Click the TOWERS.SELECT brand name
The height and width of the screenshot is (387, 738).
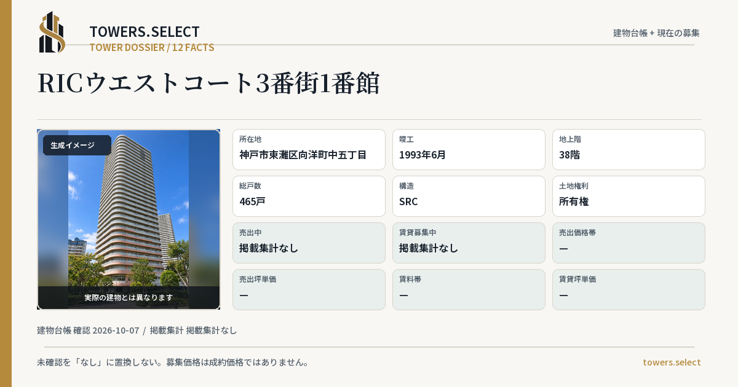(145, 32)
